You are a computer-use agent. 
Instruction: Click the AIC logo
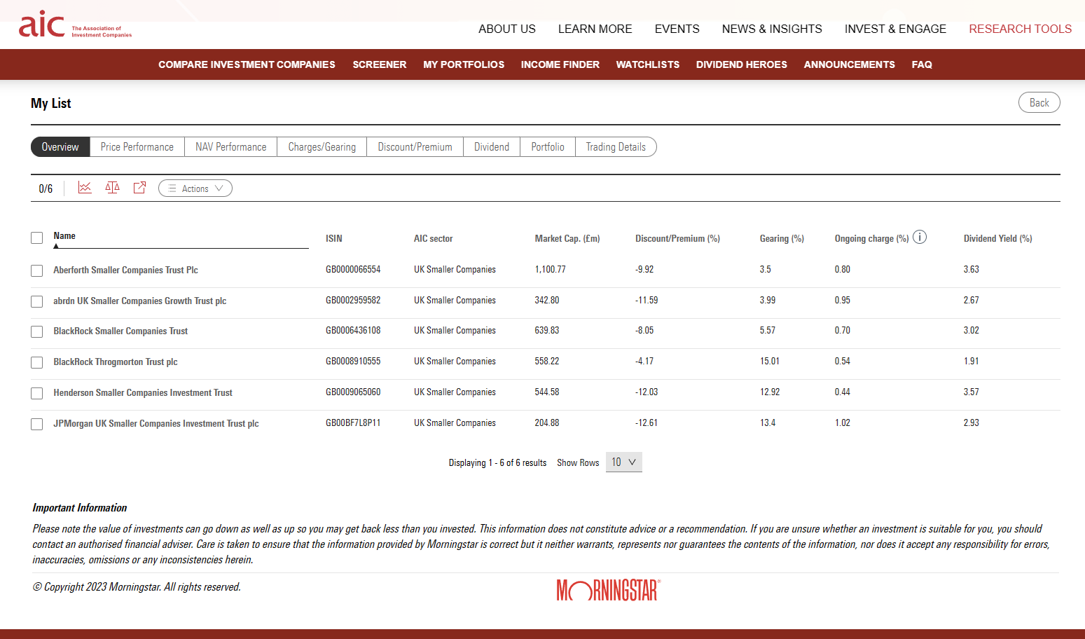coord(75,25)
